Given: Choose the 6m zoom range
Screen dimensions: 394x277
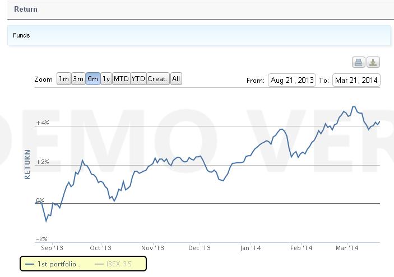Looking at the screenshot, I should pyautogui.click(x=92, y=79).
